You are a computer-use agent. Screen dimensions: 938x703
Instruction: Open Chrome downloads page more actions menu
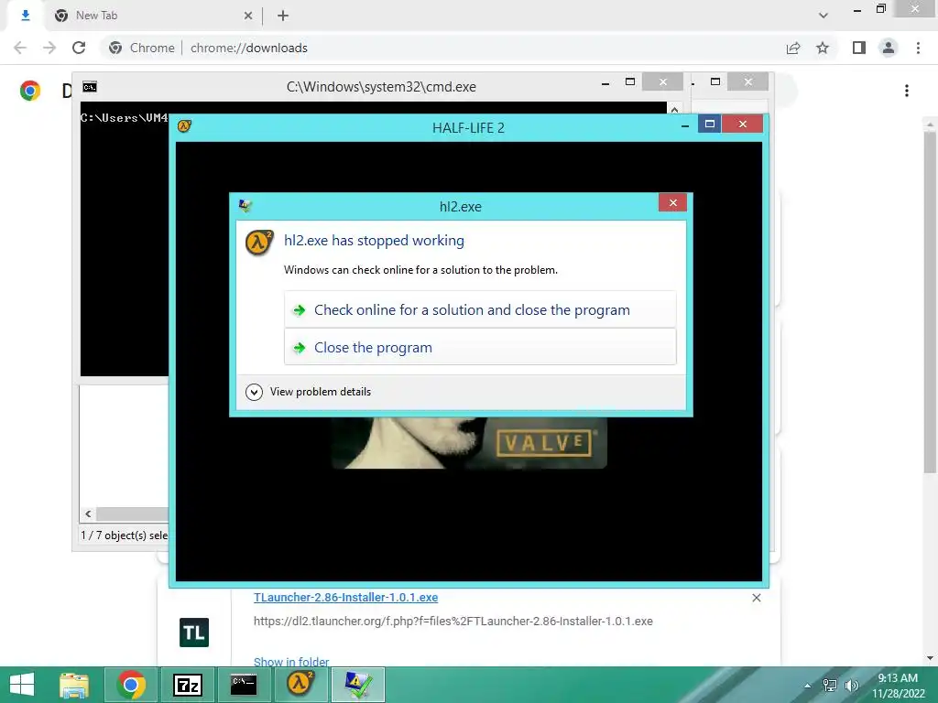click(x=907, y=91)
